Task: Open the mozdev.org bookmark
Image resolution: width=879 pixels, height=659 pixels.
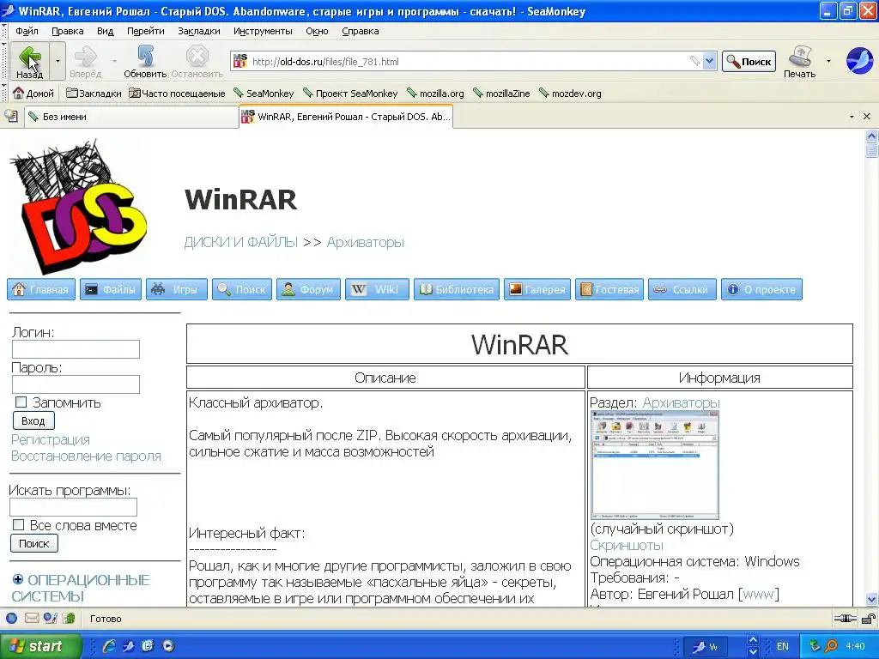Action: pos(570,94)
